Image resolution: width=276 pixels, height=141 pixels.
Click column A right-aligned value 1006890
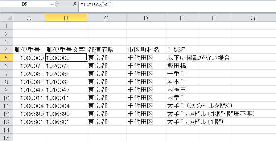[x=29, y=114]
